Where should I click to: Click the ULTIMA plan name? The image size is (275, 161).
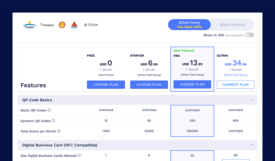point(222,56)
